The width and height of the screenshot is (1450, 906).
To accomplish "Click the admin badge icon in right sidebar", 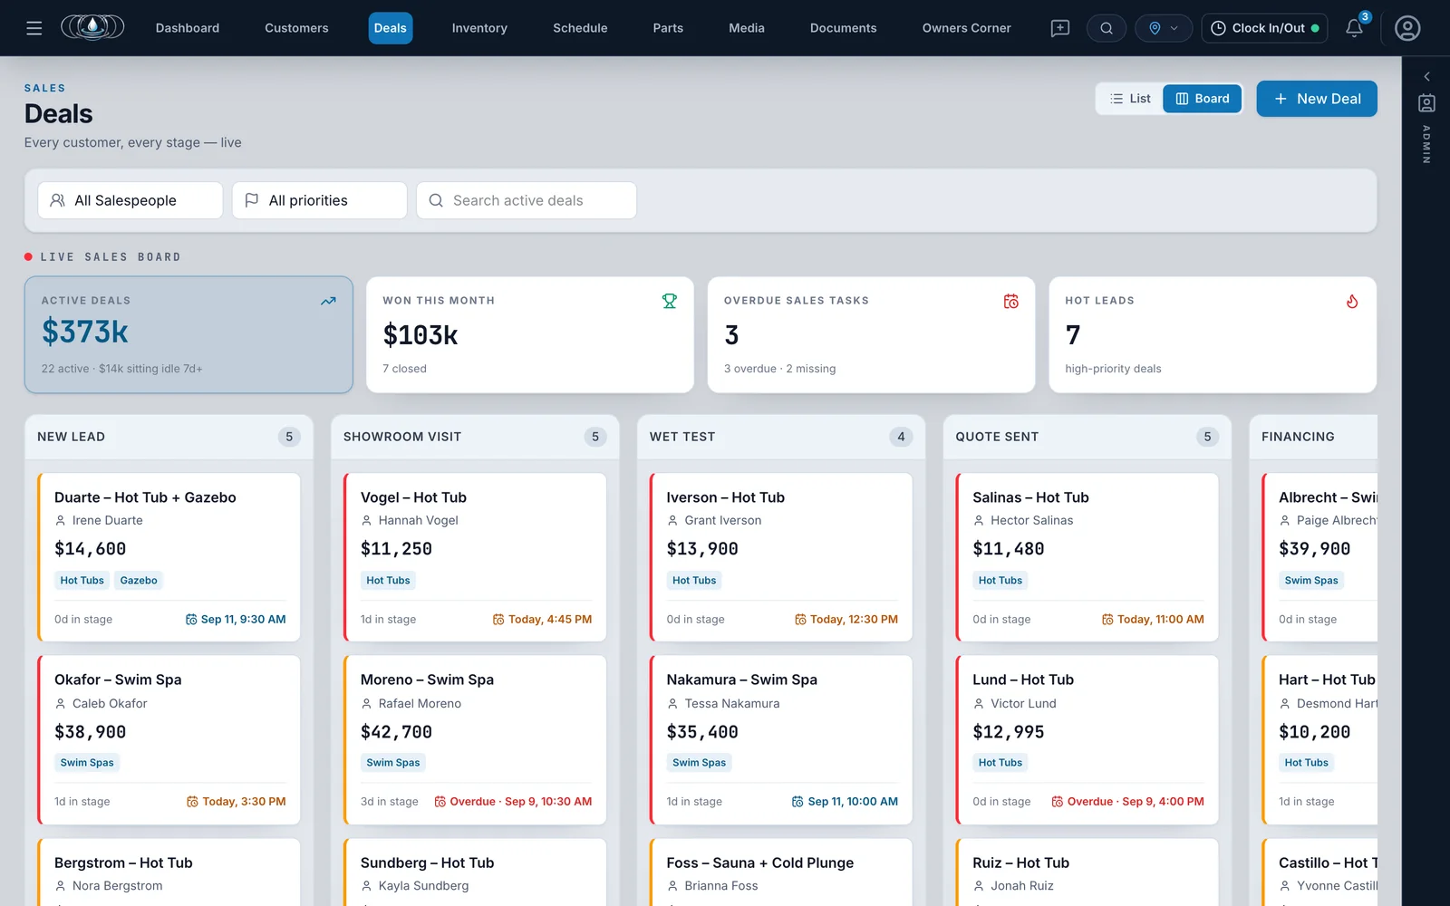I will tap(1426, 103).
